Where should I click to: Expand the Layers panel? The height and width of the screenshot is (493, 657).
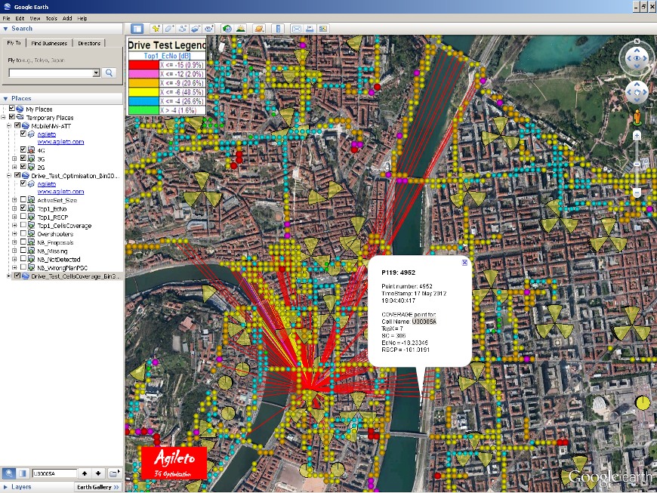tap(6, 487)
